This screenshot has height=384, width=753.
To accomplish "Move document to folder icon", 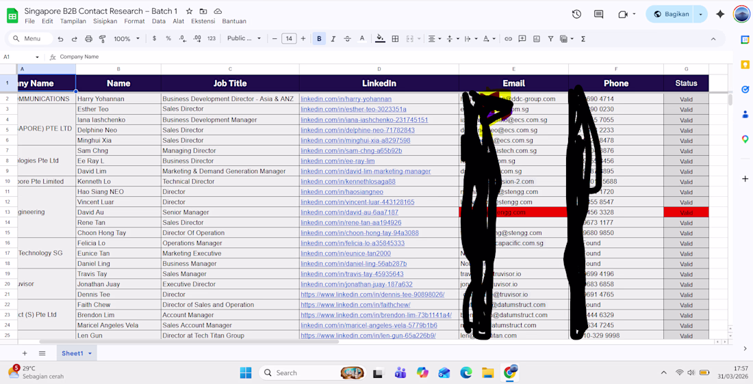I will pyautogui.click(x=203, y=11).
